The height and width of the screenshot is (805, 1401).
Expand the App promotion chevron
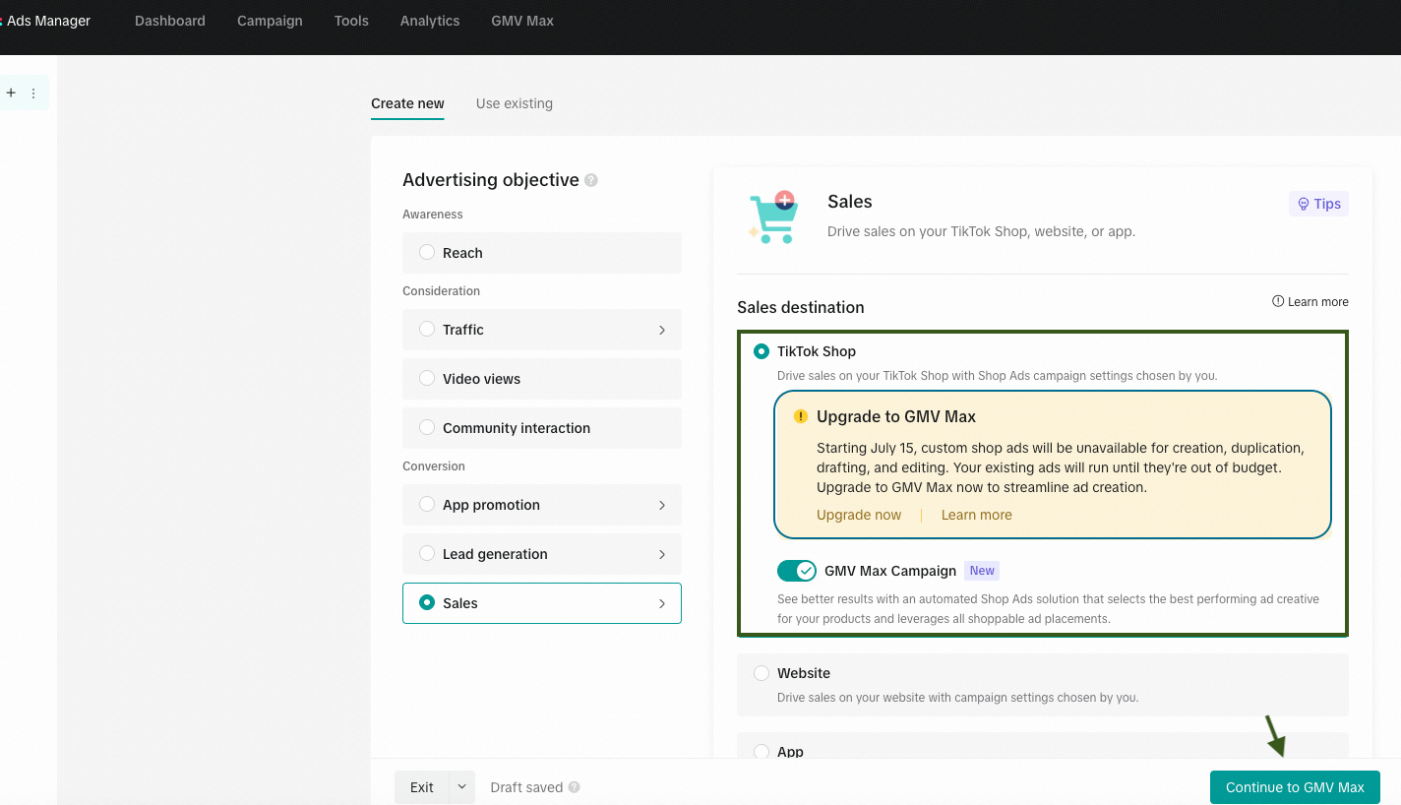(662, 505)
